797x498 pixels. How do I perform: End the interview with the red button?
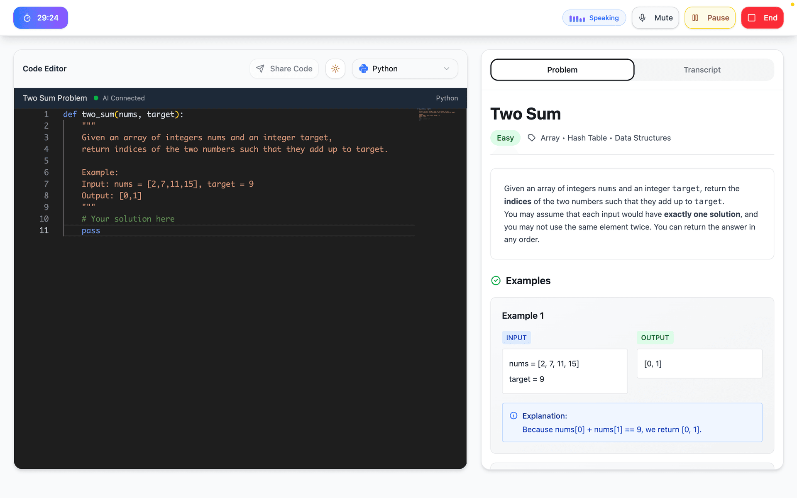coord(762,17)
